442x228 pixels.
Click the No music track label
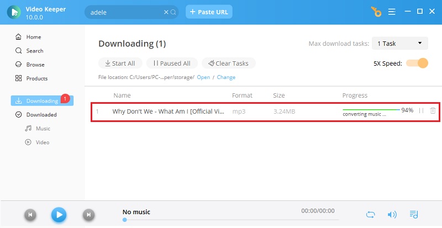pyautogui.click(x=136, y=212)
